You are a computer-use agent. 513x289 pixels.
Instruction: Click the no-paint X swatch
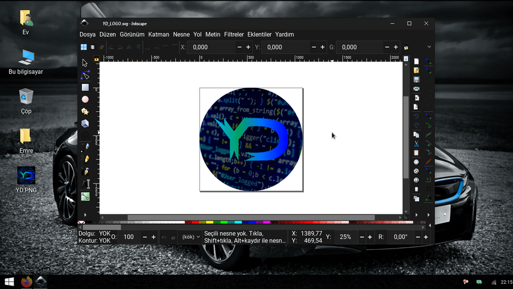pyautogui.click(x=81, y=222)
